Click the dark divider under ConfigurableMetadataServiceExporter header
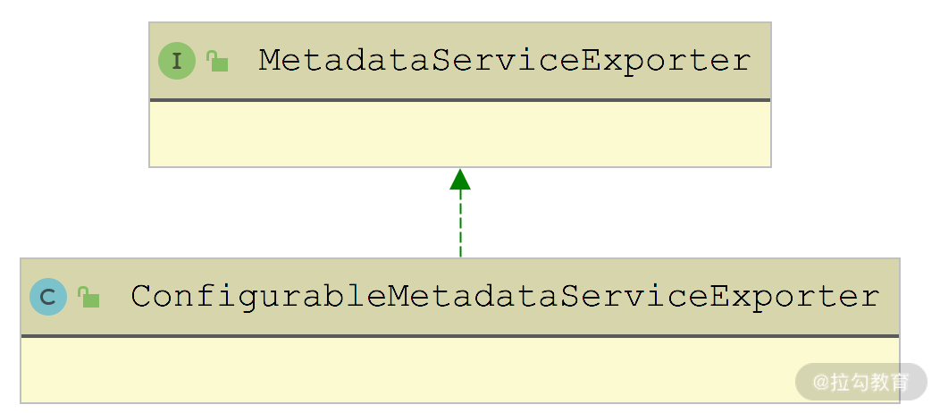 pyautogui.click(x=459, y=336)
